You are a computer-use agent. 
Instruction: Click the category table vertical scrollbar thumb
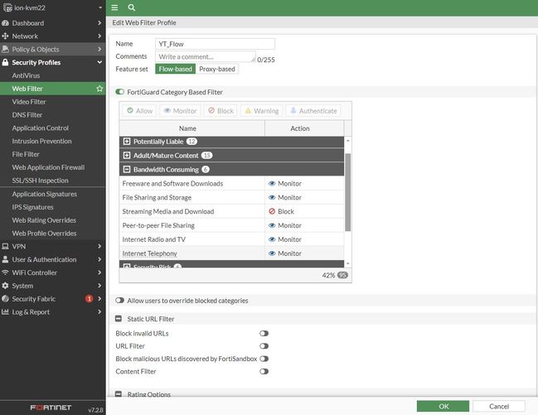[x=347, y=192]
